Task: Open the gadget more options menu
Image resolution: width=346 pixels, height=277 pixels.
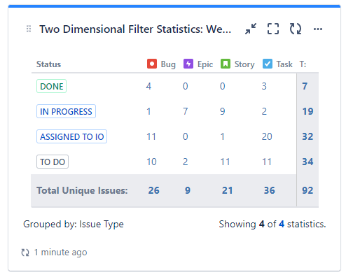Action: click(318, 29)
